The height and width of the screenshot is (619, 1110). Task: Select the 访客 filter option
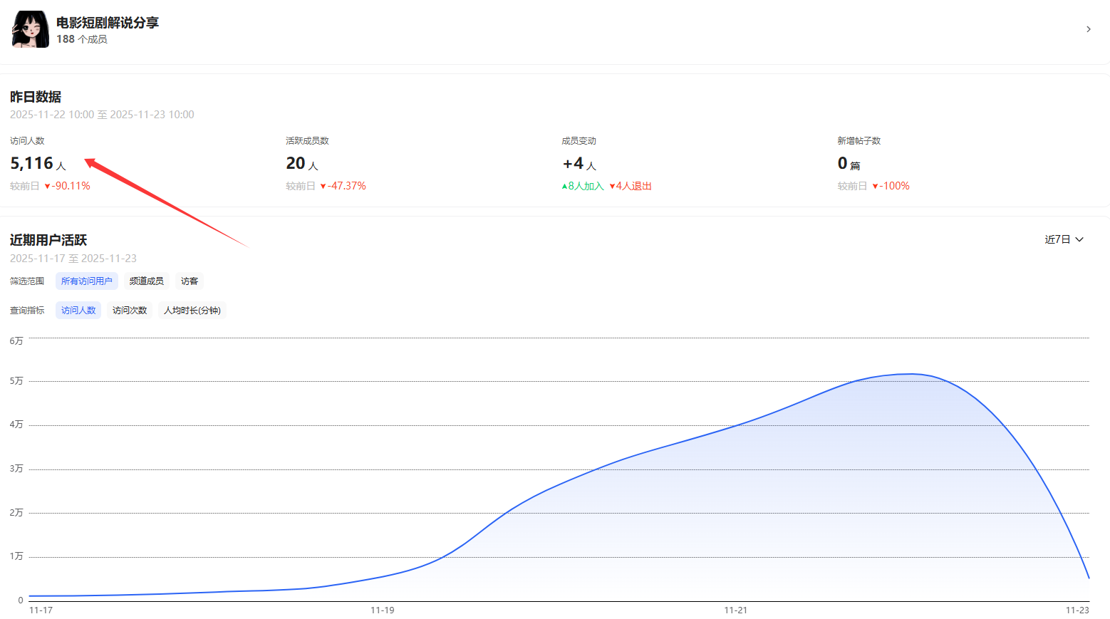pyautogui.click(x=189, y=281)
